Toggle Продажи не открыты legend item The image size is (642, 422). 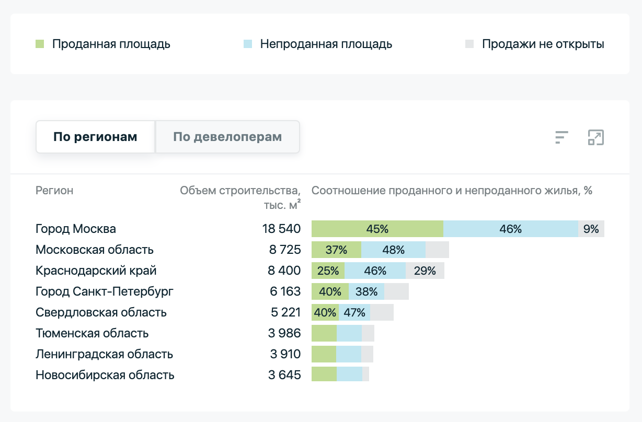(543, 44)
